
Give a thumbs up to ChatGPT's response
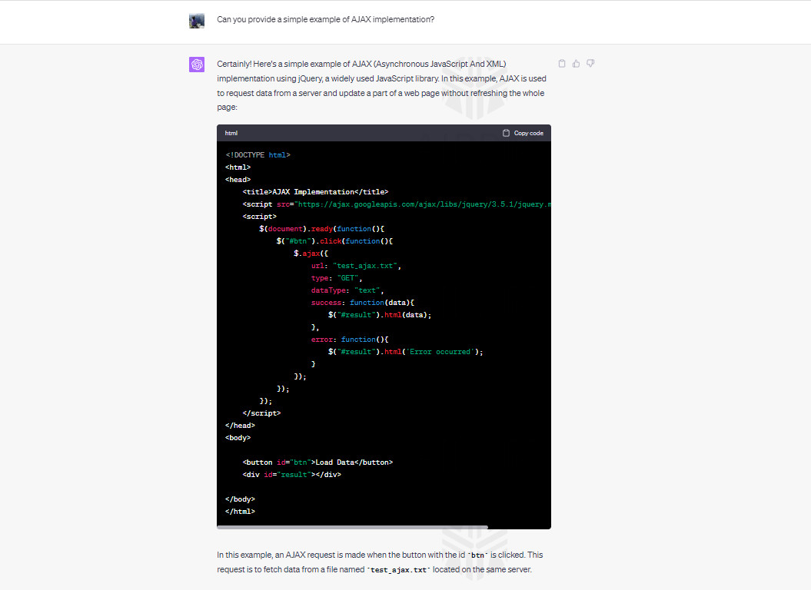pyautogui.click(x=576, y=63)
